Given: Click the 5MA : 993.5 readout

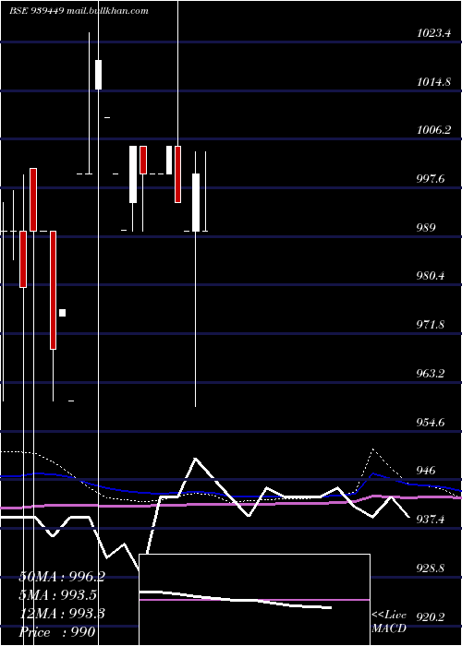Looking at the screenshot, I should (58, 595).
